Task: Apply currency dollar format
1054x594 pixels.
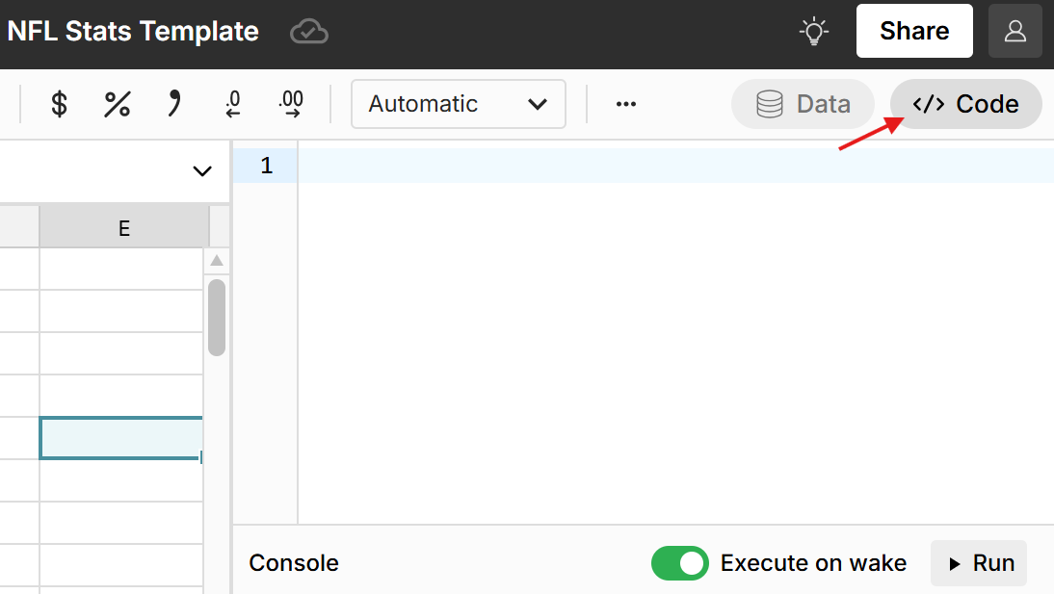Action: pos(59,104)
